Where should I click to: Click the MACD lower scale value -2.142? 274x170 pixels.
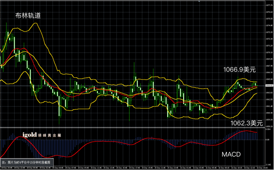click(x=268, y=165)
